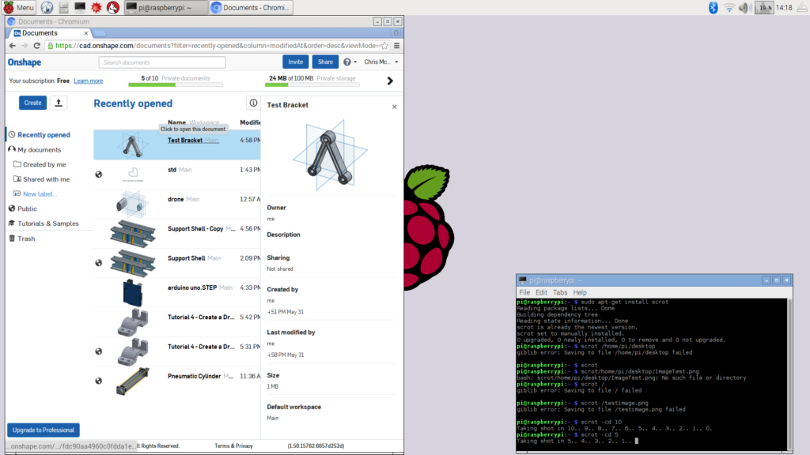Bookmark this page with star icon

385,45
